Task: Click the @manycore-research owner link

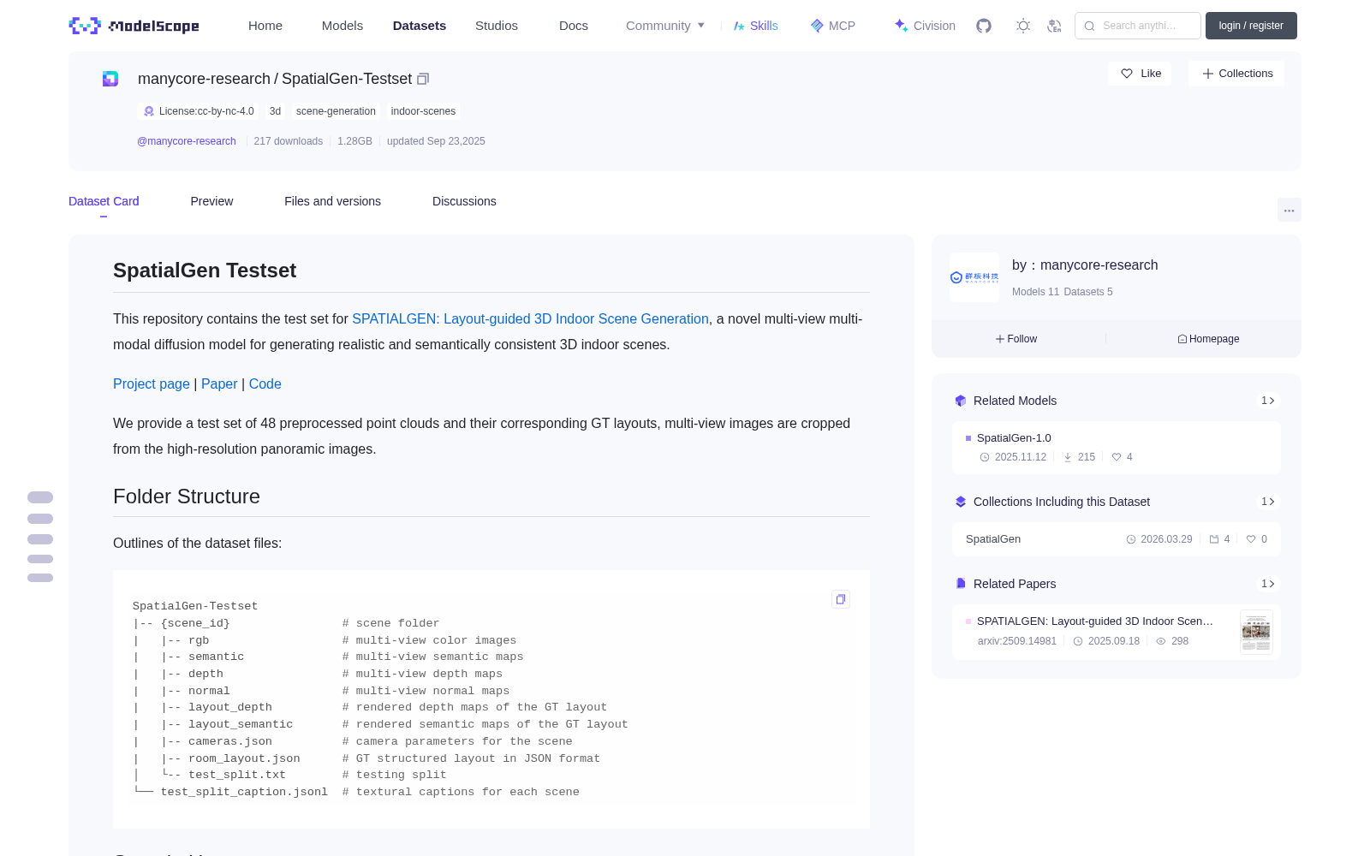Action: (x=187, y=141)
